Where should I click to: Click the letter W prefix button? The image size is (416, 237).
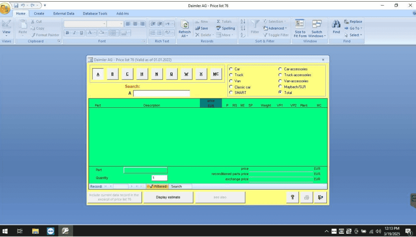click(x=186, y=74)
